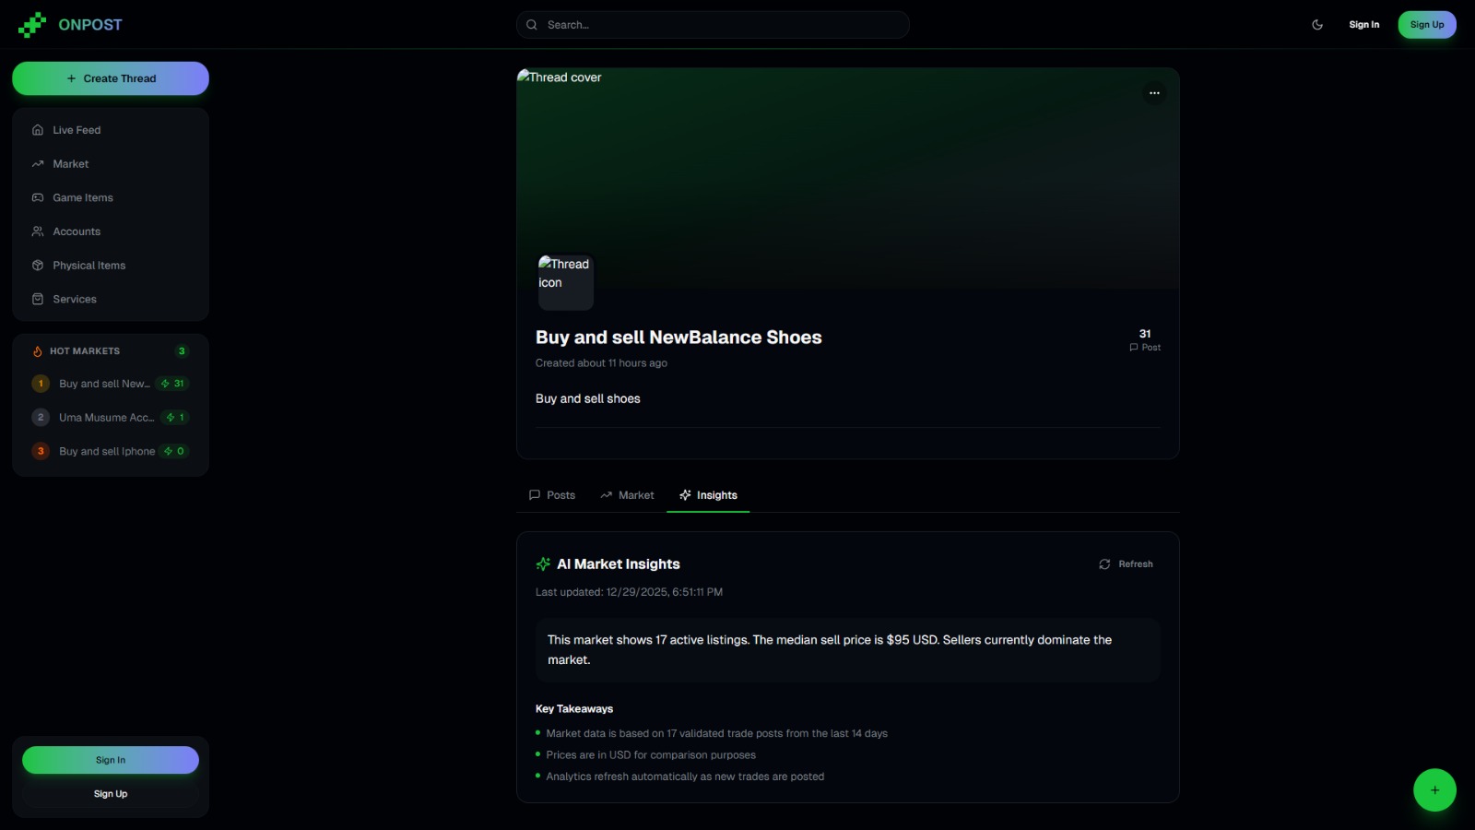1475x830 pixels.
Task: Focus the Search input field
Action: [713, 25]
